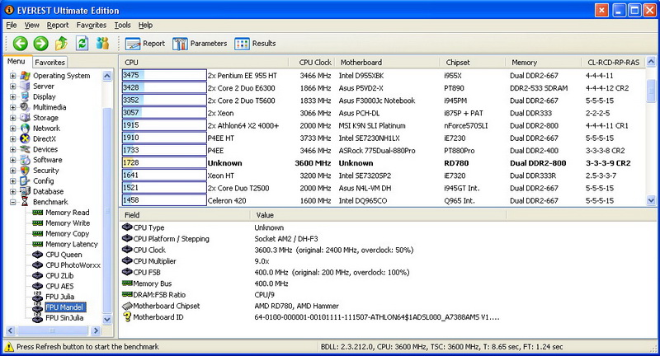Expand the Server tree node
The image size is (660, 356).
[x=12, y=87]
